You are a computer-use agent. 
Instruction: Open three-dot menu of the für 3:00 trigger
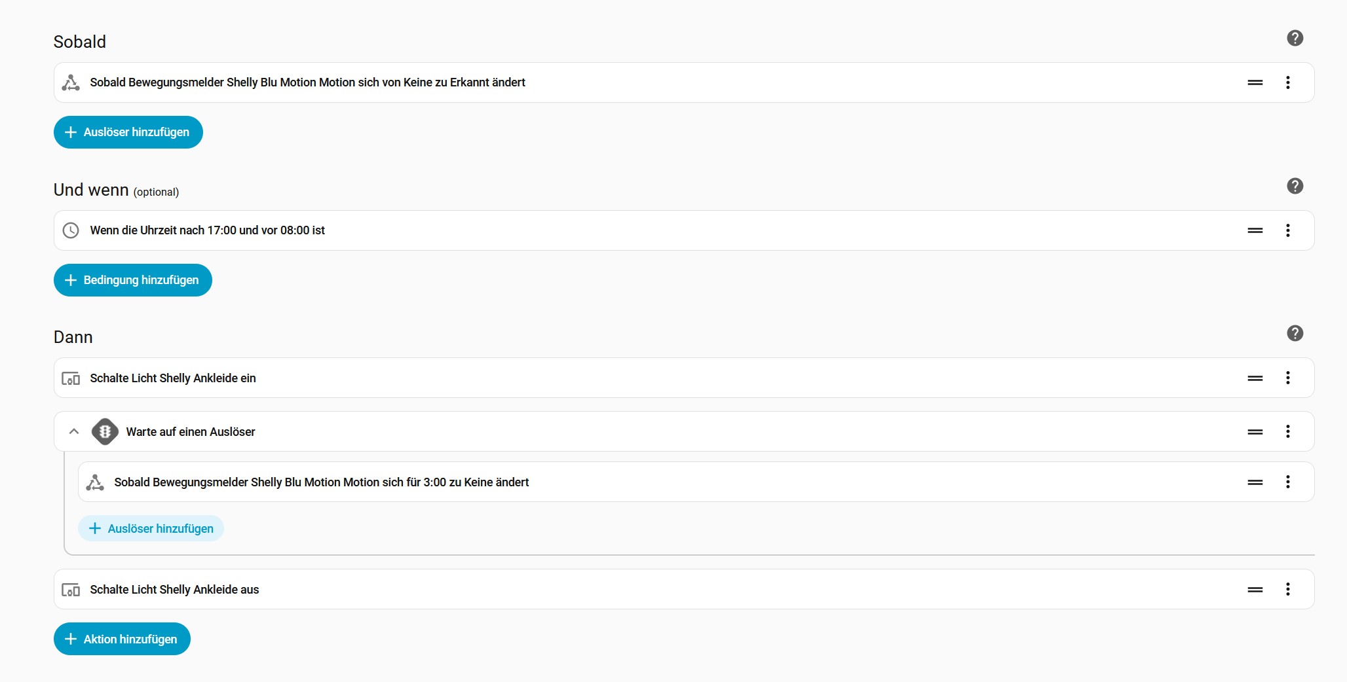coord(1287,482)
